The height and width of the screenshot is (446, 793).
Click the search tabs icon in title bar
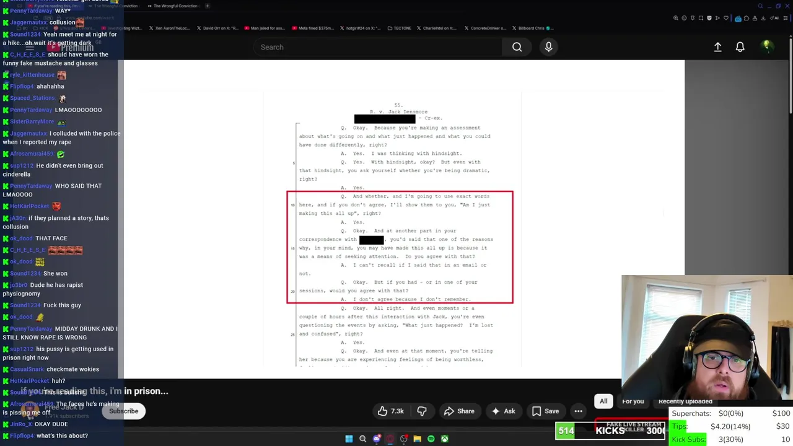(x=760, y=6)
